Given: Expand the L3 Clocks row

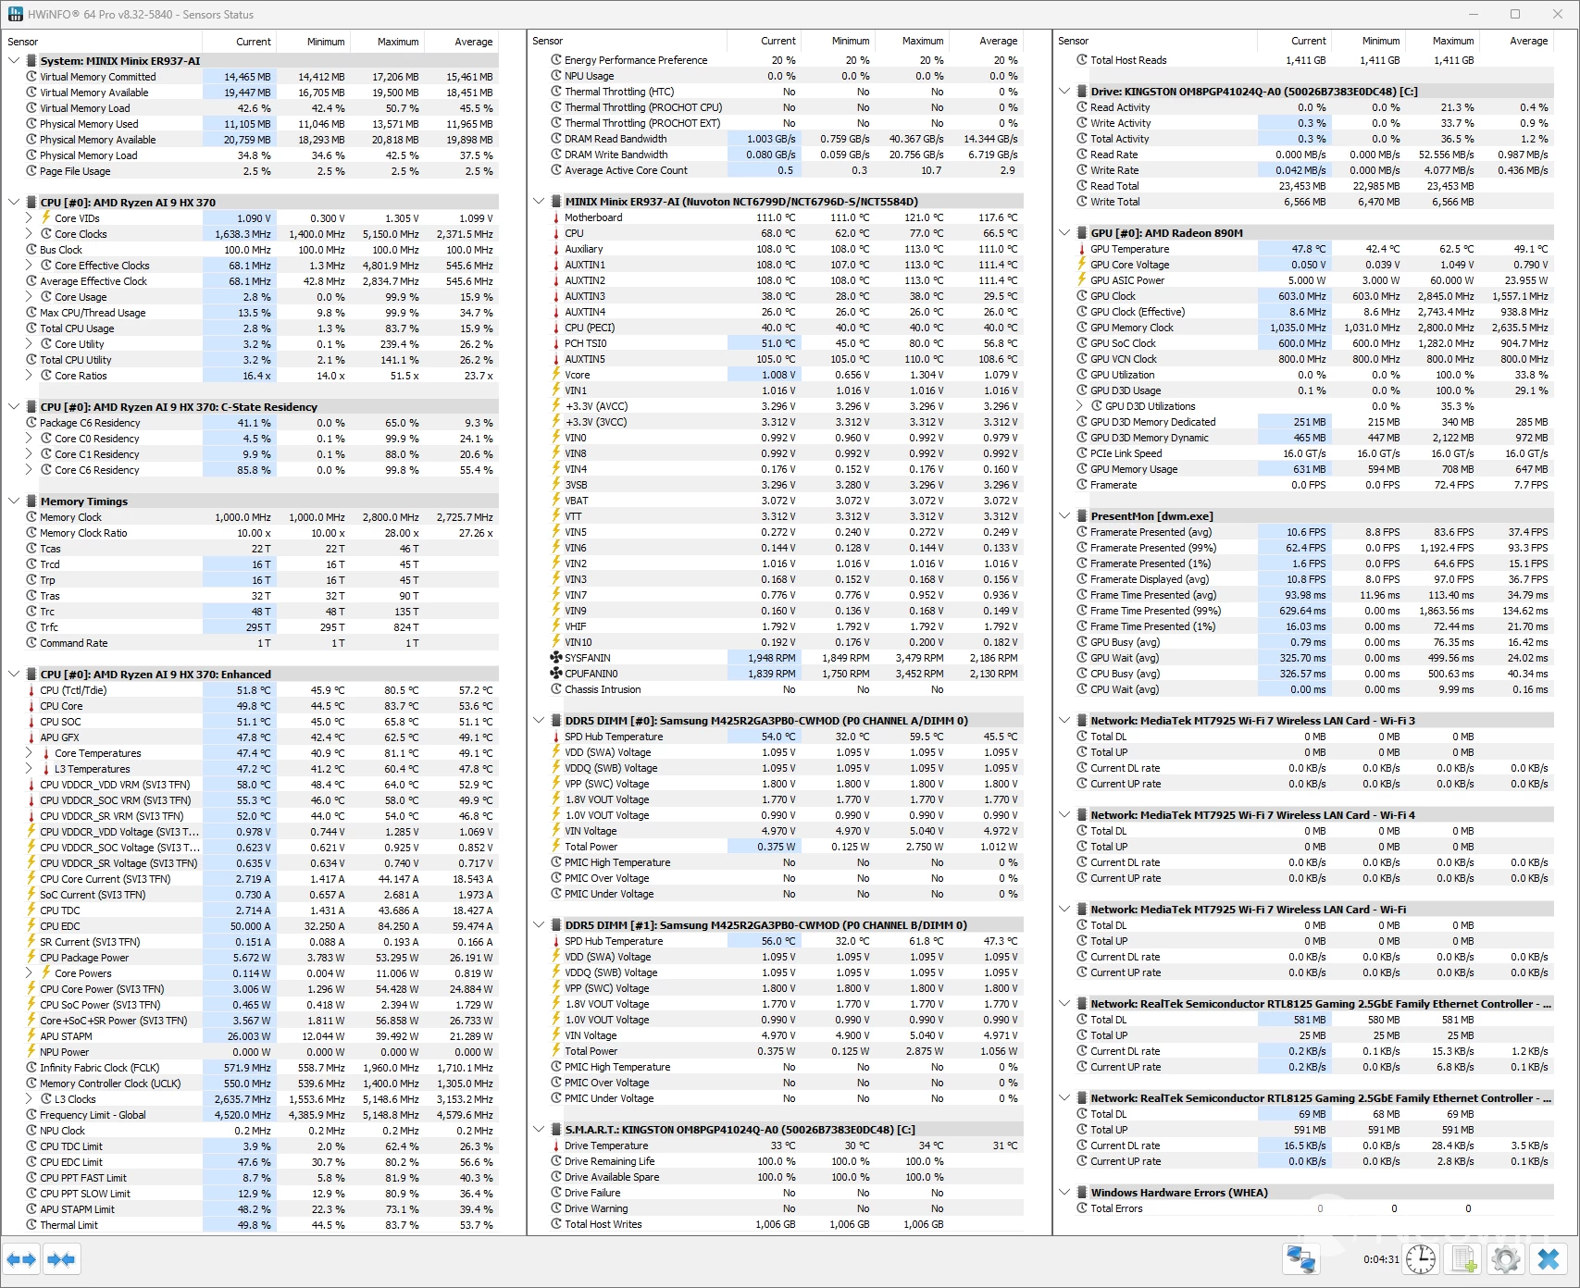Looking at the screenshot, I should (29, 1099).
